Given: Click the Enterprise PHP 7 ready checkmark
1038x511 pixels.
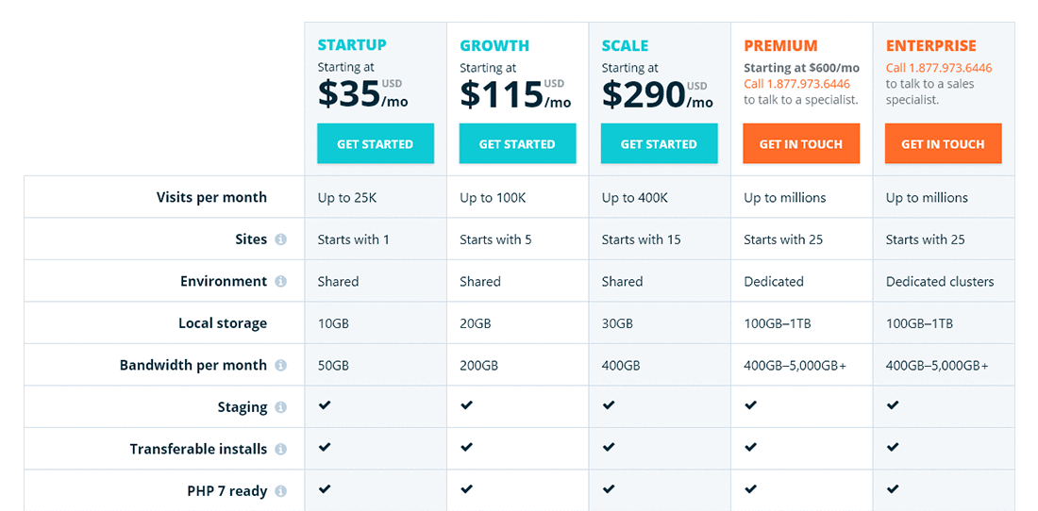Looking at the screenshot, I should (x=893, y=489).
